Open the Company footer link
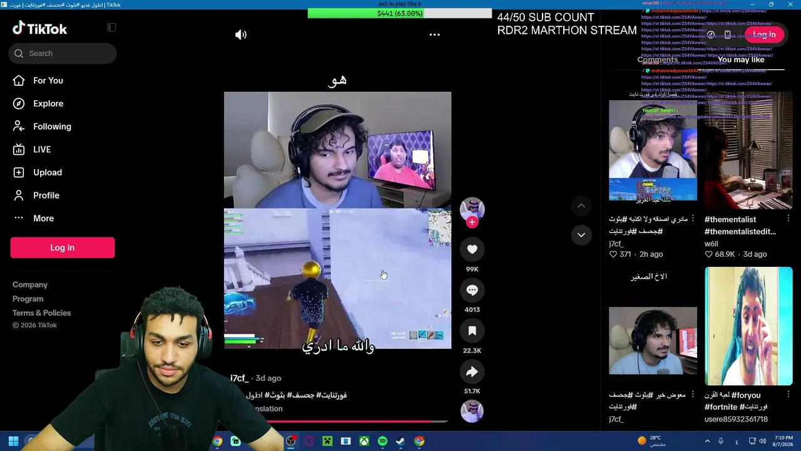The width and height of the screenshot is (801, 451). point(30,285)
